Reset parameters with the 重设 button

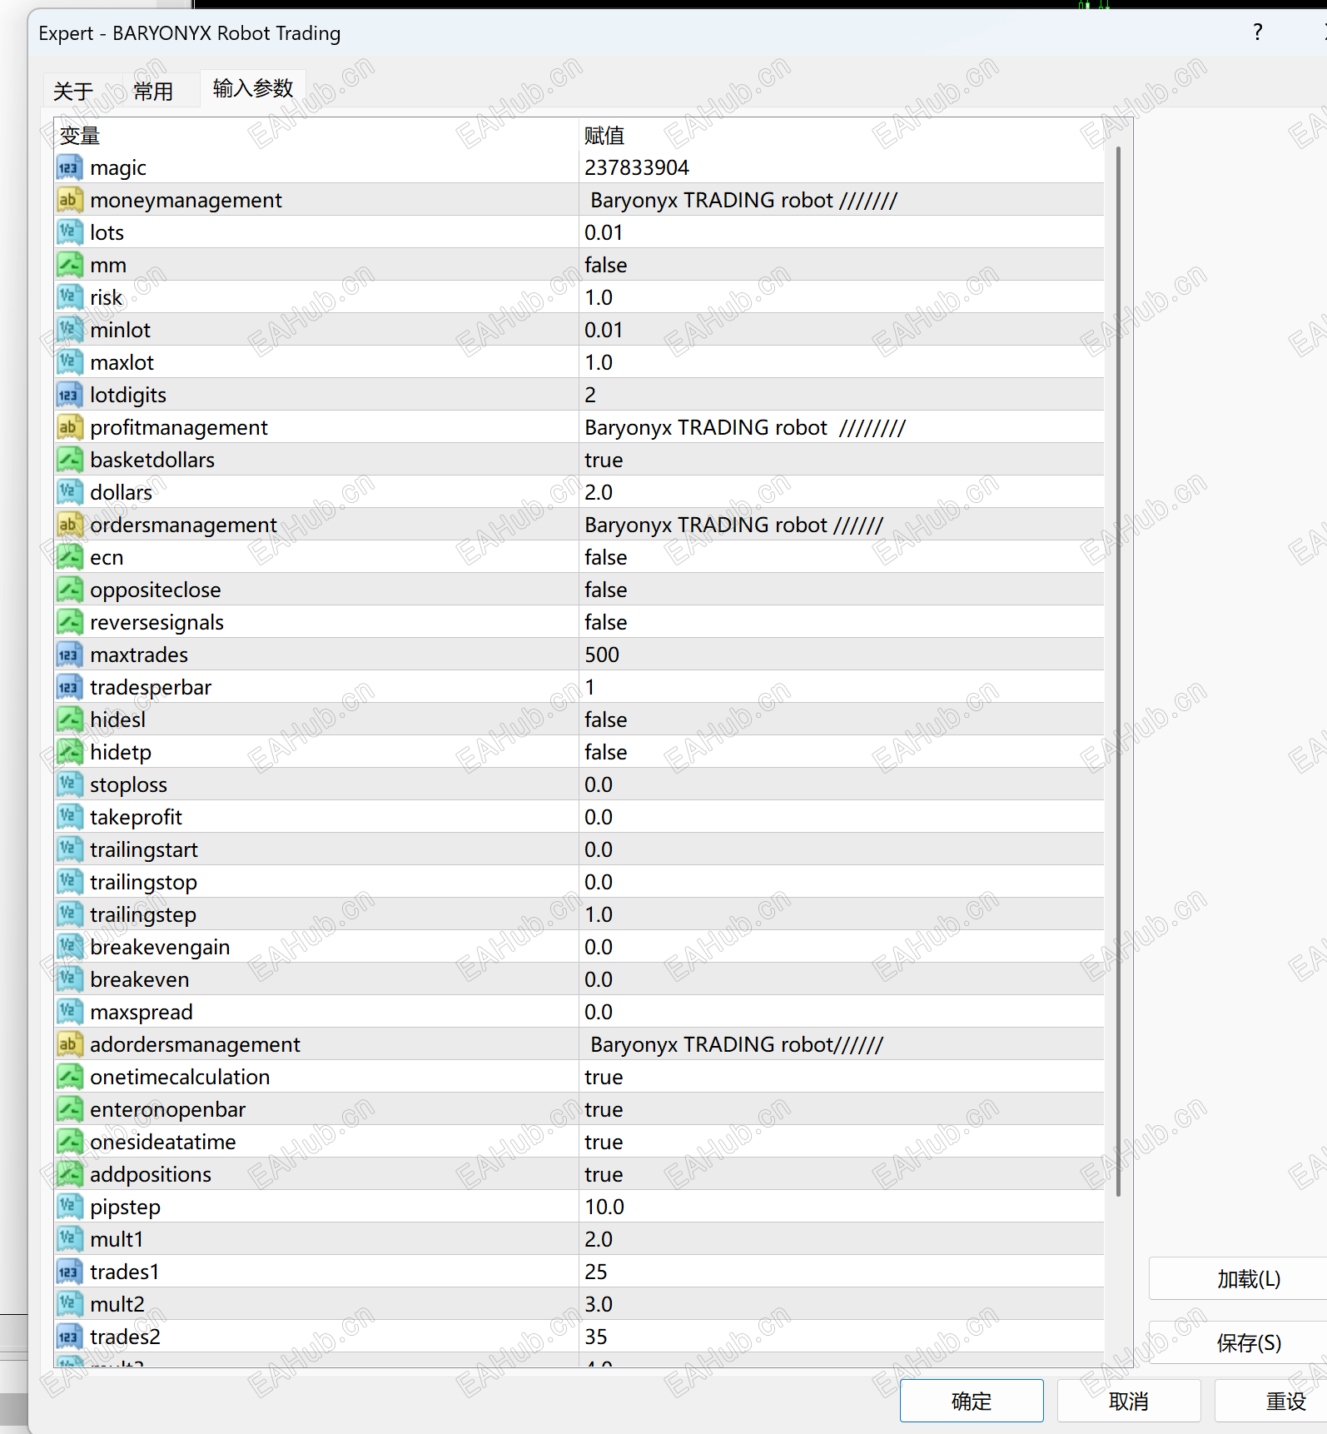click(1271, 1402)
